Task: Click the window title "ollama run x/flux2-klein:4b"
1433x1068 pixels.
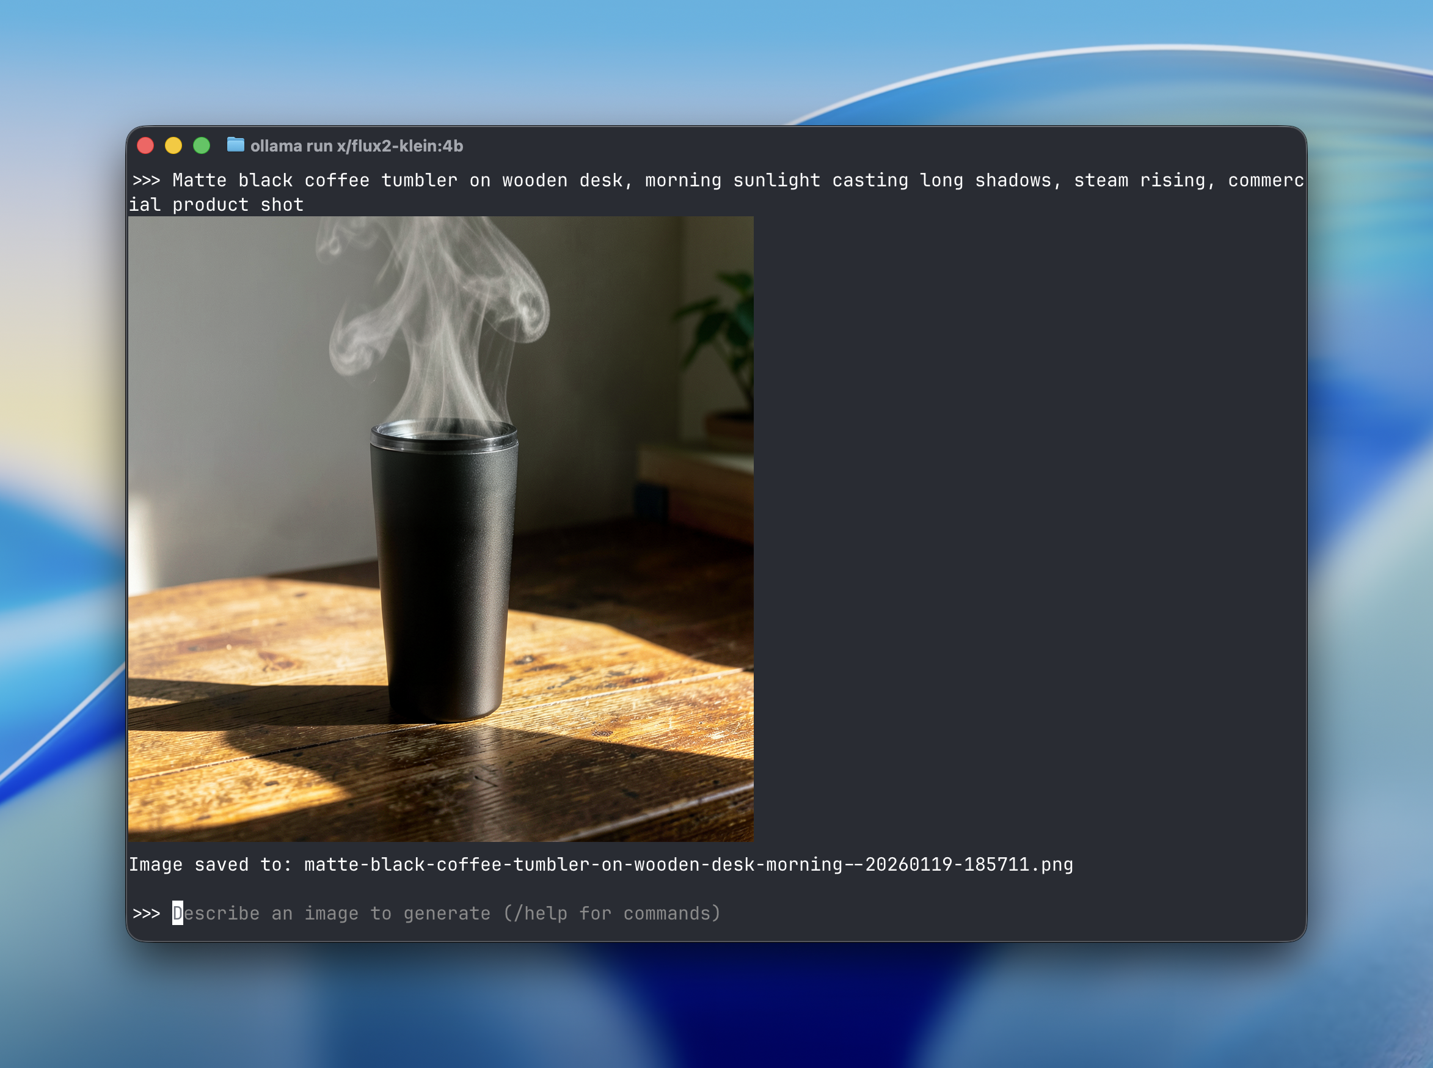Action: click(356, 146)
